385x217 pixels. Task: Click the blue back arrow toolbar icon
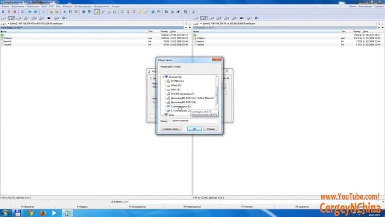[x=29, y=12]
